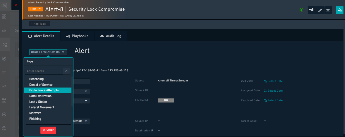345x137 pixels.
Task: Click the Last Modified timestamp text
Action: (x=56, y=16)
